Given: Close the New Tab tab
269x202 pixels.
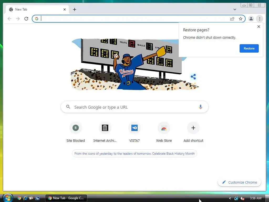Looking at the screenshot, I should coord(65,9).
